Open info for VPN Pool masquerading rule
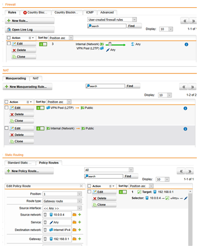This screenshot has width=197, height=246. [185, 108]
